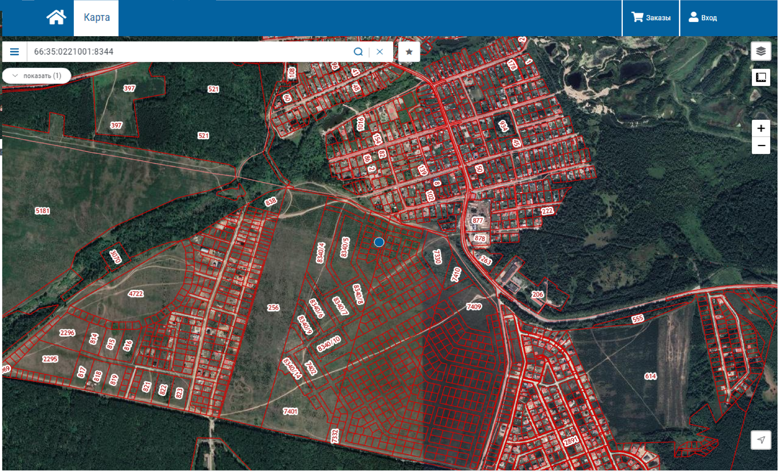Click the geolocation arrow button
The image size is (779, 473).
point(761,440)
